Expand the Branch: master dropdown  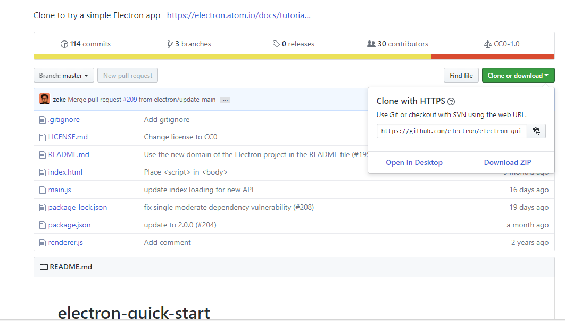64,76
